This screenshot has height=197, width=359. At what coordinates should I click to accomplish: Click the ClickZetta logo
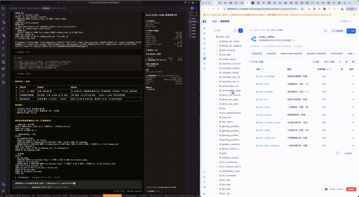click(x=204, y=21)
